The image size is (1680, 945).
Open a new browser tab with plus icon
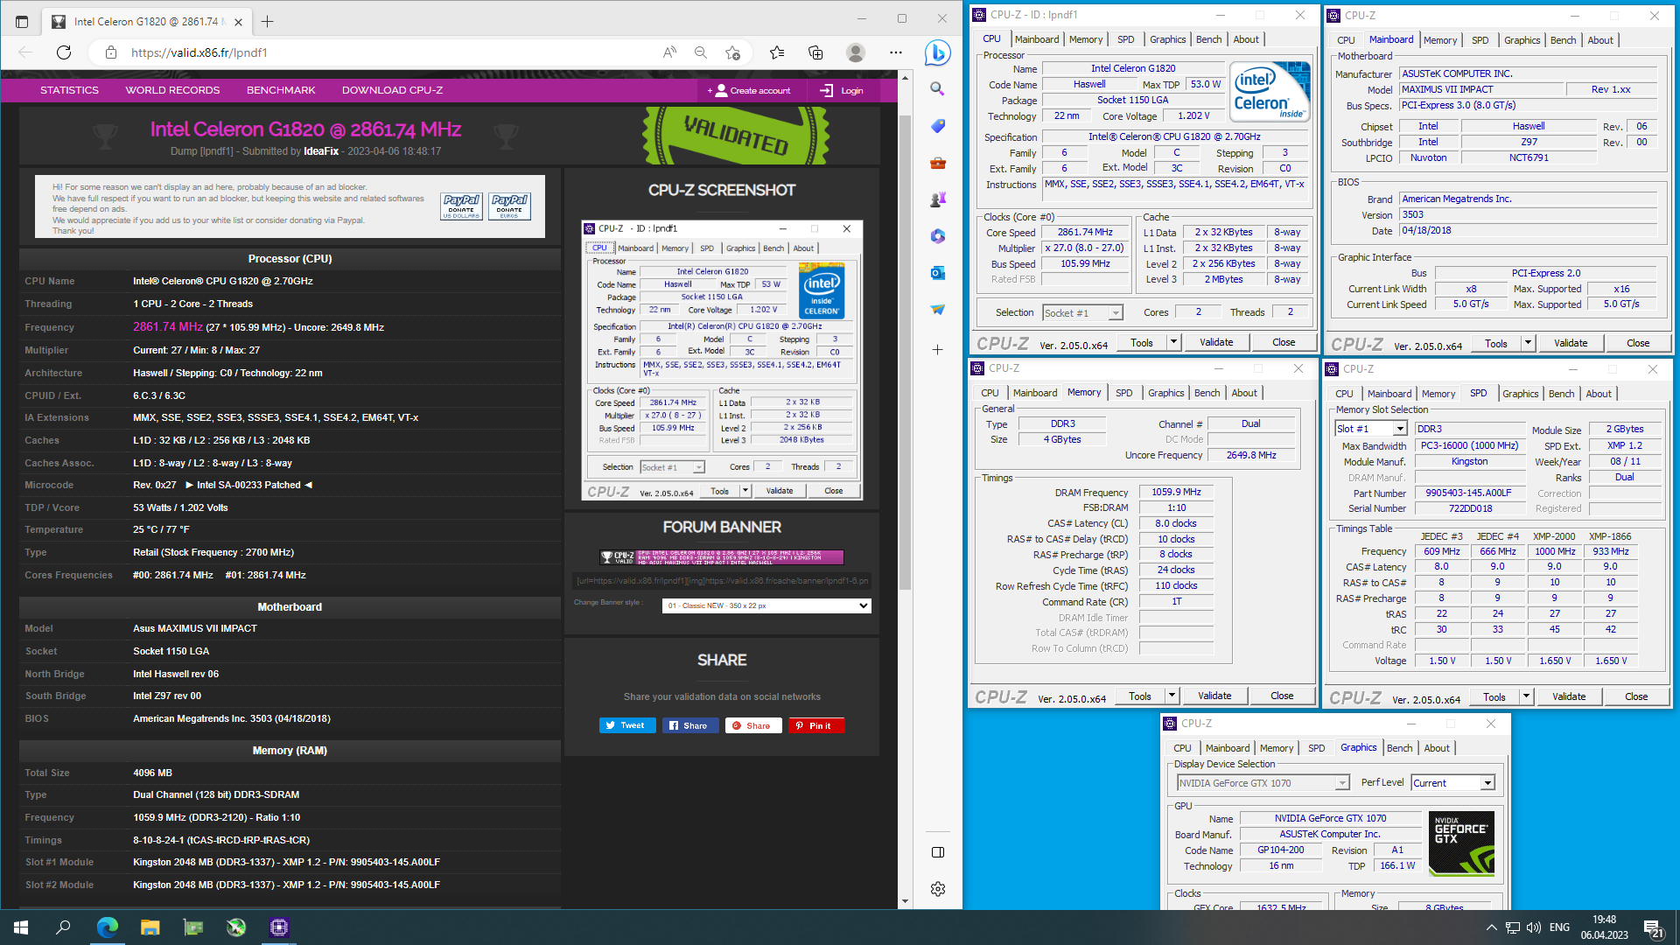[x=268, y=21]
